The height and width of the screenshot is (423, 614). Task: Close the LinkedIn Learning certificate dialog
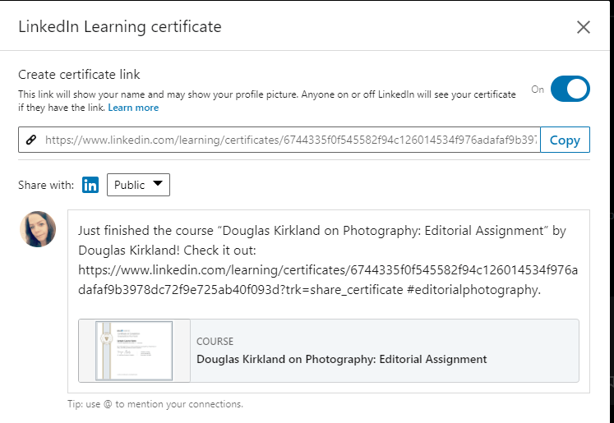(x=584, y=27)
